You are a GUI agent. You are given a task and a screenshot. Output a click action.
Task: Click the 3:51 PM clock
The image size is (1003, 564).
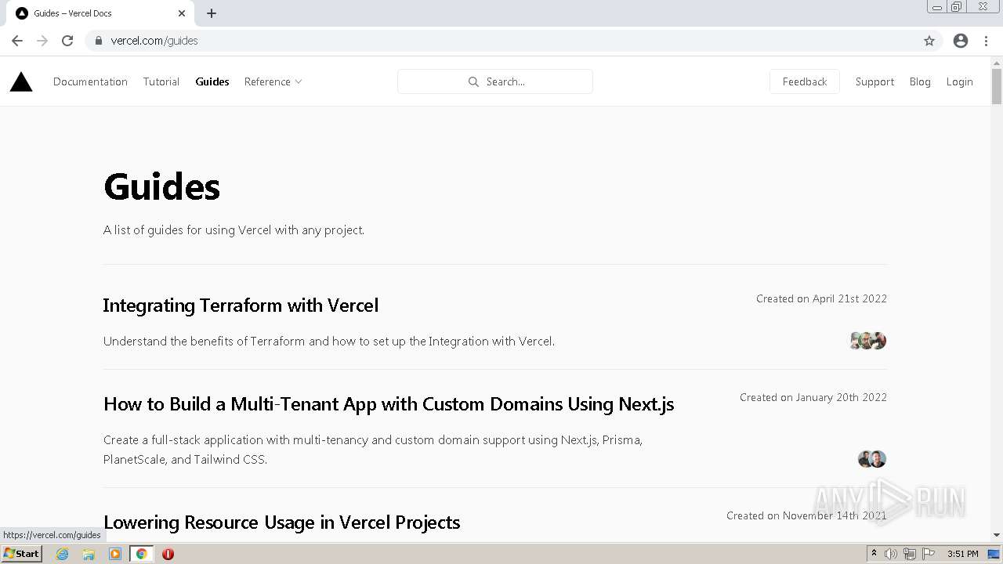[963, 554]
